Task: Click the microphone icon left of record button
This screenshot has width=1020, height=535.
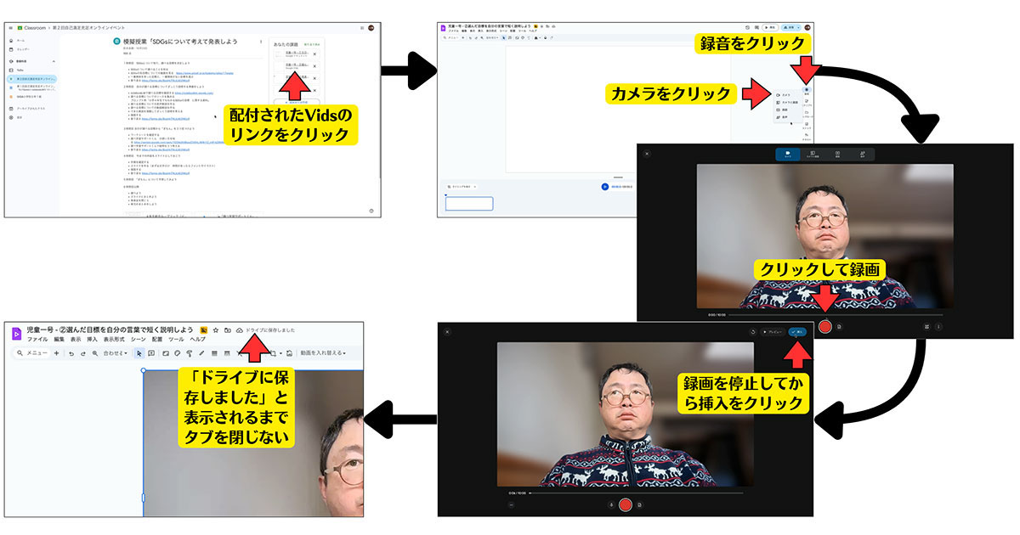Action: click(611, 504)
